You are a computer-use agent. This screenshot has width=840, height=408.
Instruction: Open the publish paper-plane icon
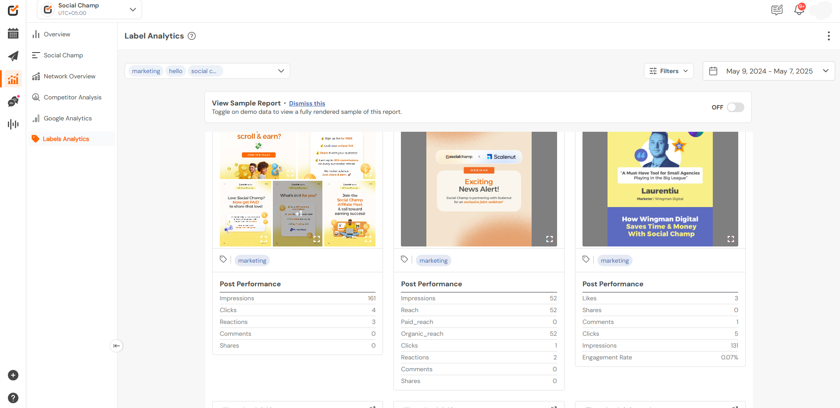(x=13, y=56)
